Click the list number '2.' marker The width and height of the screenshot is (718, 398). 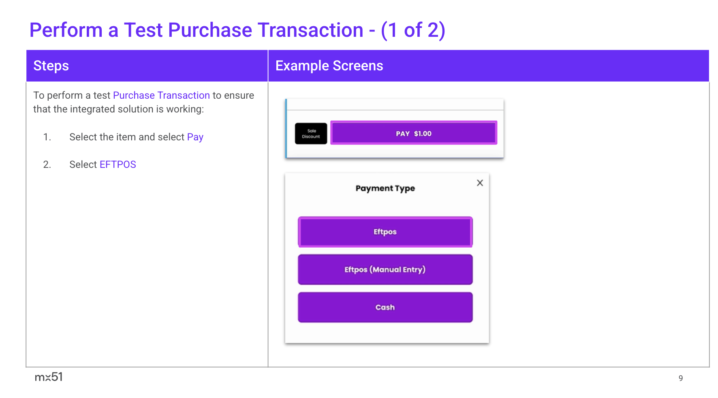click(x=47, y=165)
